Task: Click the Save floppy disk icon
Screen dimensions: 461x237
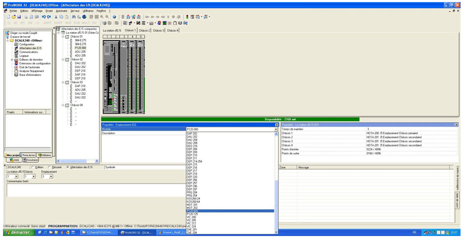Action: point(19,17)
